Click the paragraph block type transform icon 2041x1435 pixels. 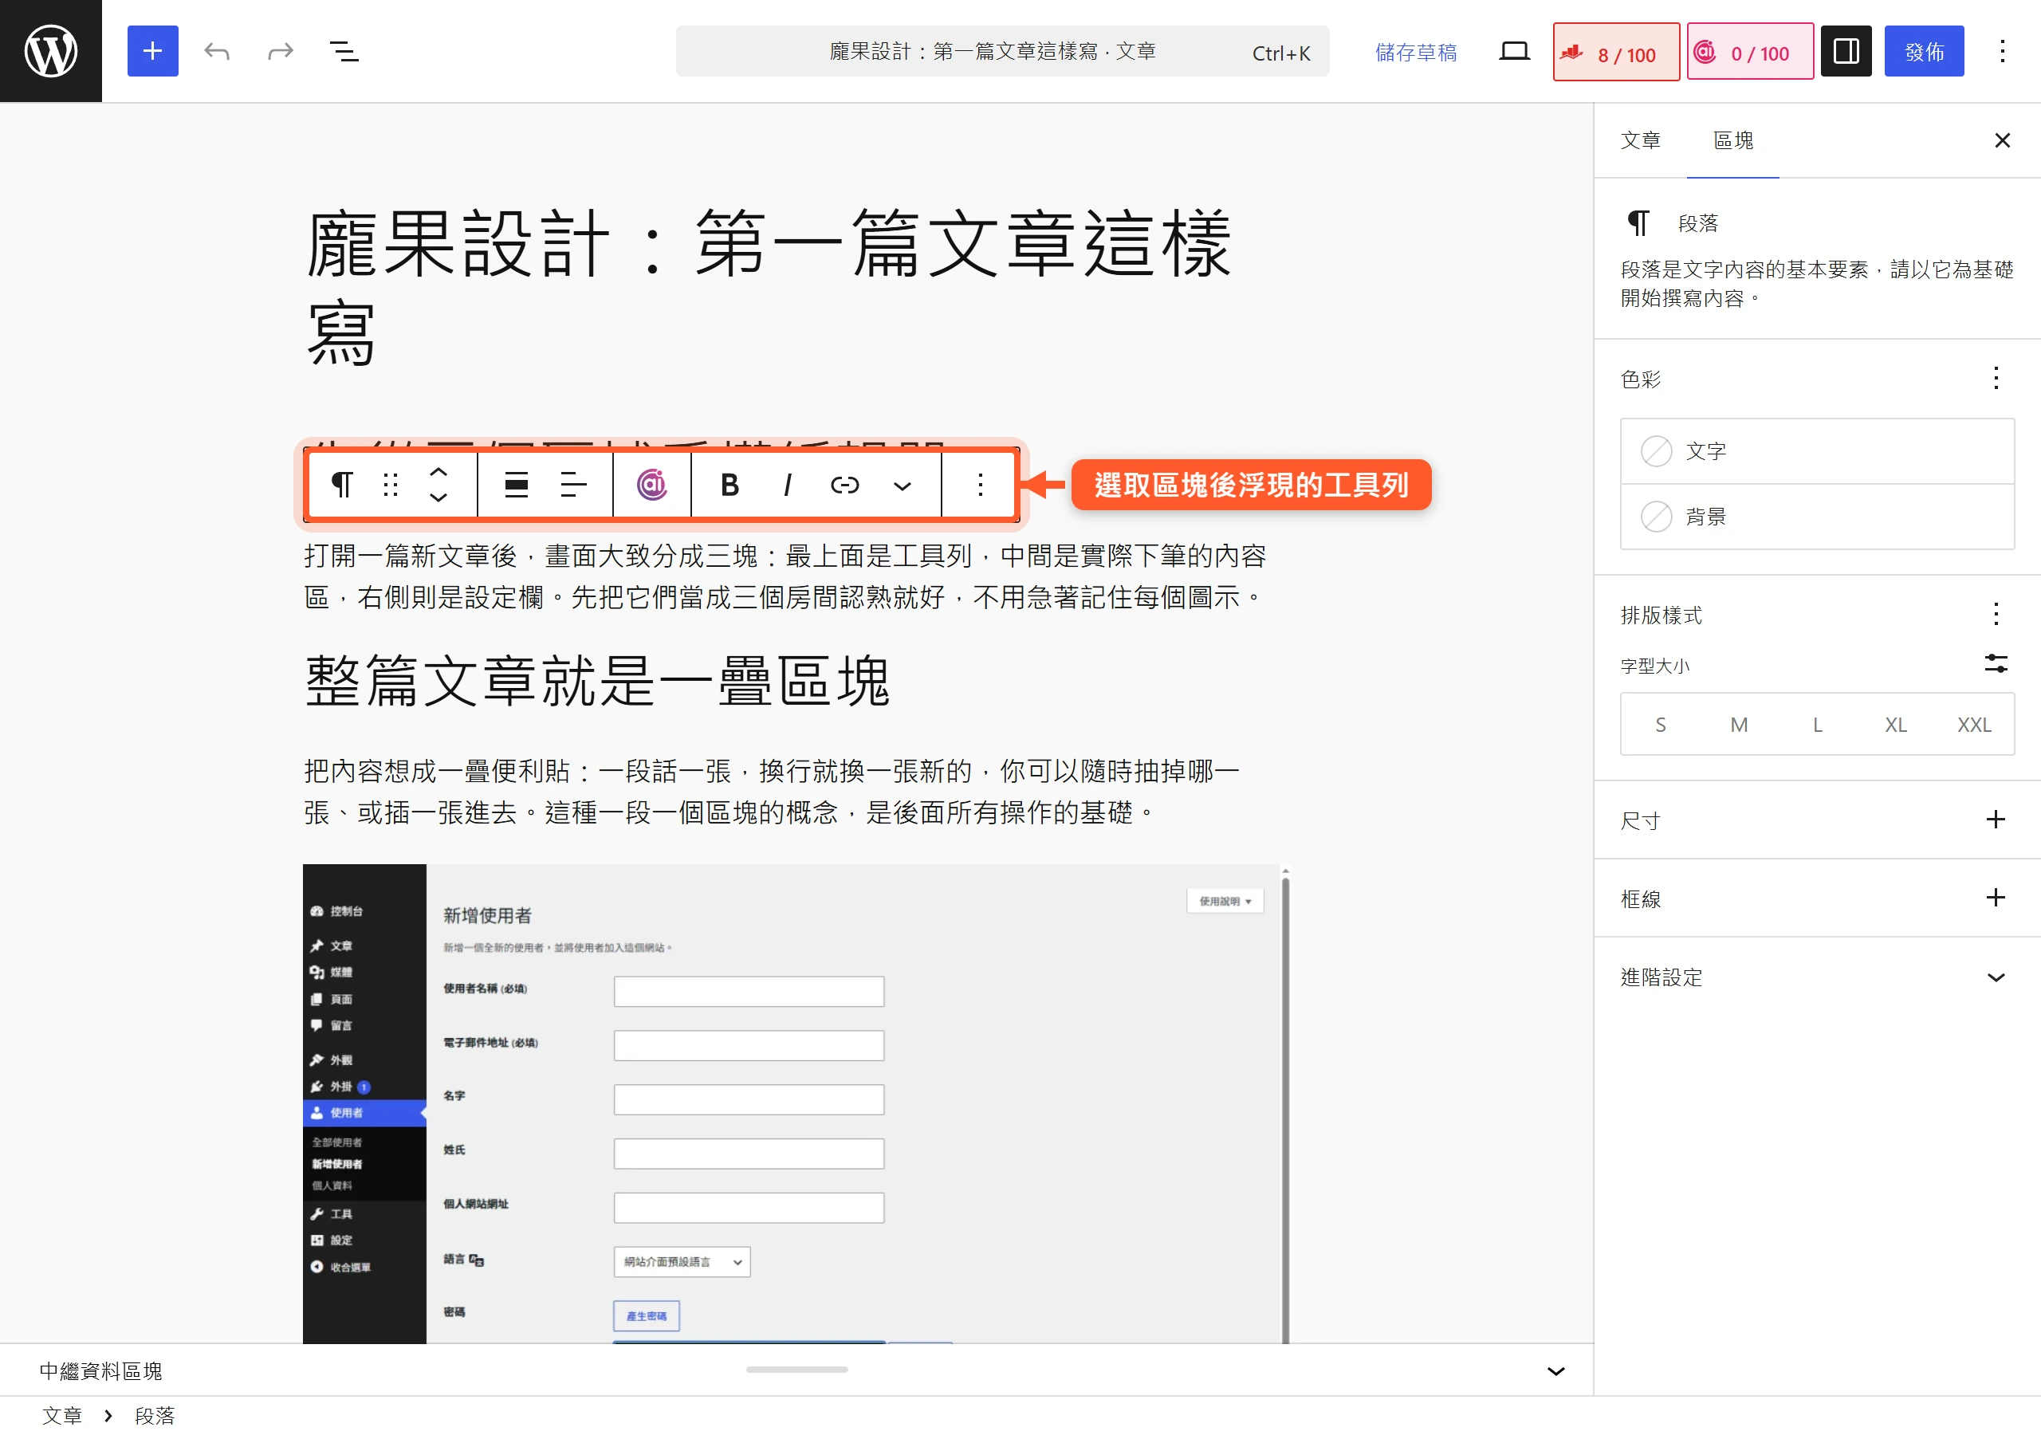coord(342,485)
